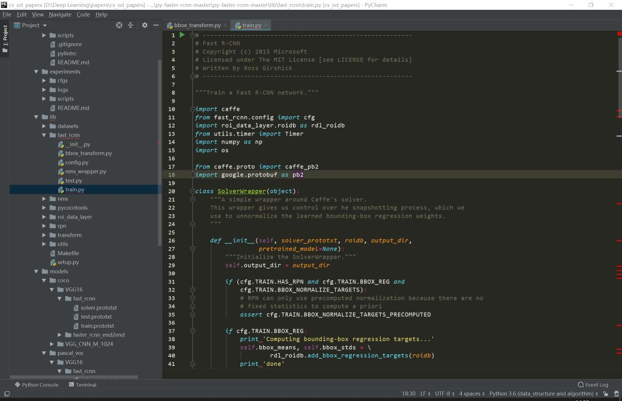Open the Navigate menu
The height and width of the screenshot is (401, 622).
pyautogui.click(x=60, y=14)
